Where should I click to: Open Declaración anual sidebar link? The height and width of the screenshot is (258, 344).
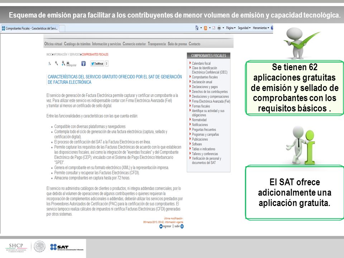coord(202,82)
